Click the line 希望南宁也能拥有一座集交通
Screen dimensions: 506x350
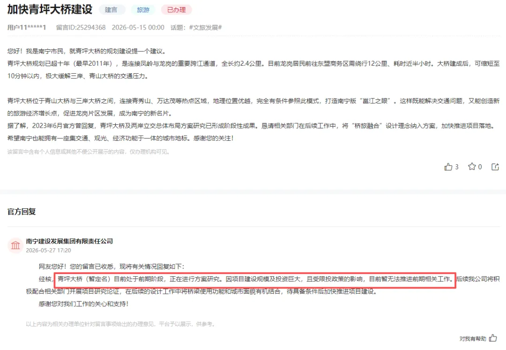(121, 138)
